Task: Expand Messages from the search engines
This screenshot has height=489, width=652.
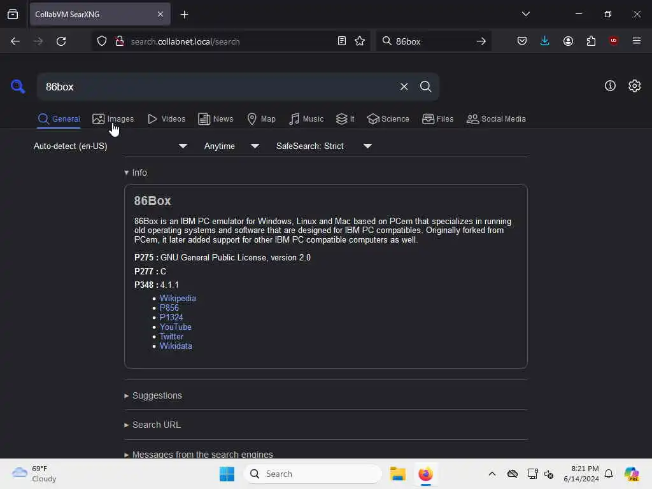Action: [x=199, y=454]
